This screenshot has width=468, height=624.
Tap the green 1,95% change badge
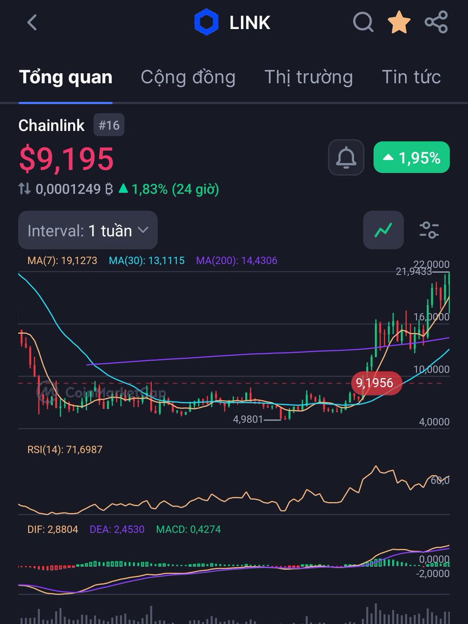[x=411, y=158]
